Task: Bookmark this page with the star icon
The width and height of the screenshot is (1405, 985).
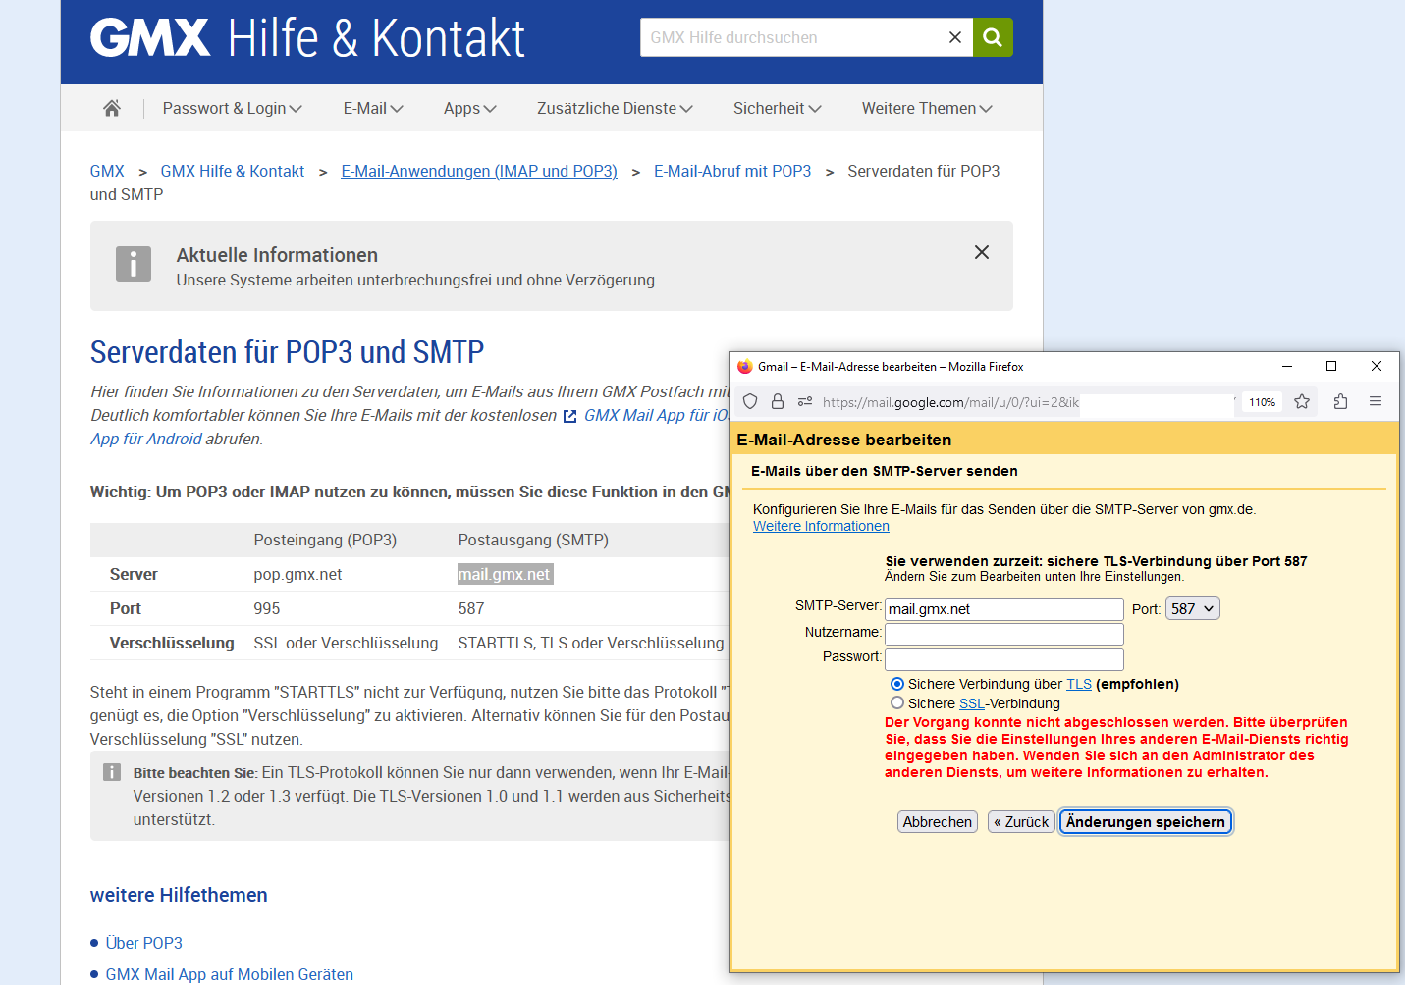Action: pyautogui.click(x=1302, y=401)
